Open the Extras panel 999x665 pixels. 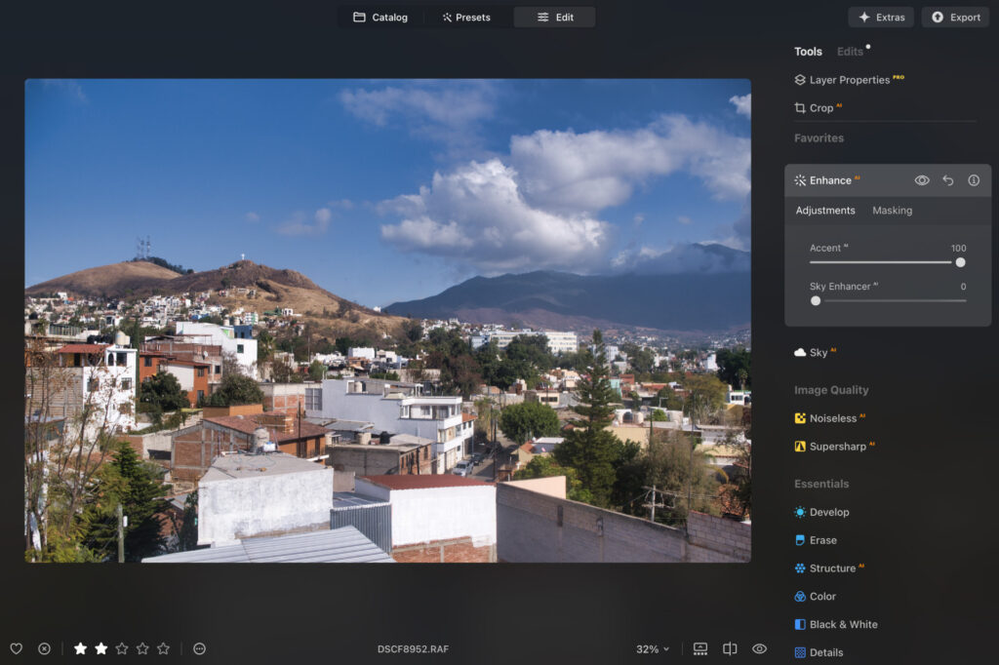(x=880, y=17)
